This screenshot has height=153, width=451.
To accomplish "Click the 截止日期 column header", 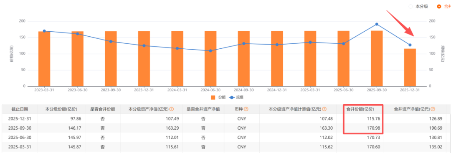I will pos(20,109).
